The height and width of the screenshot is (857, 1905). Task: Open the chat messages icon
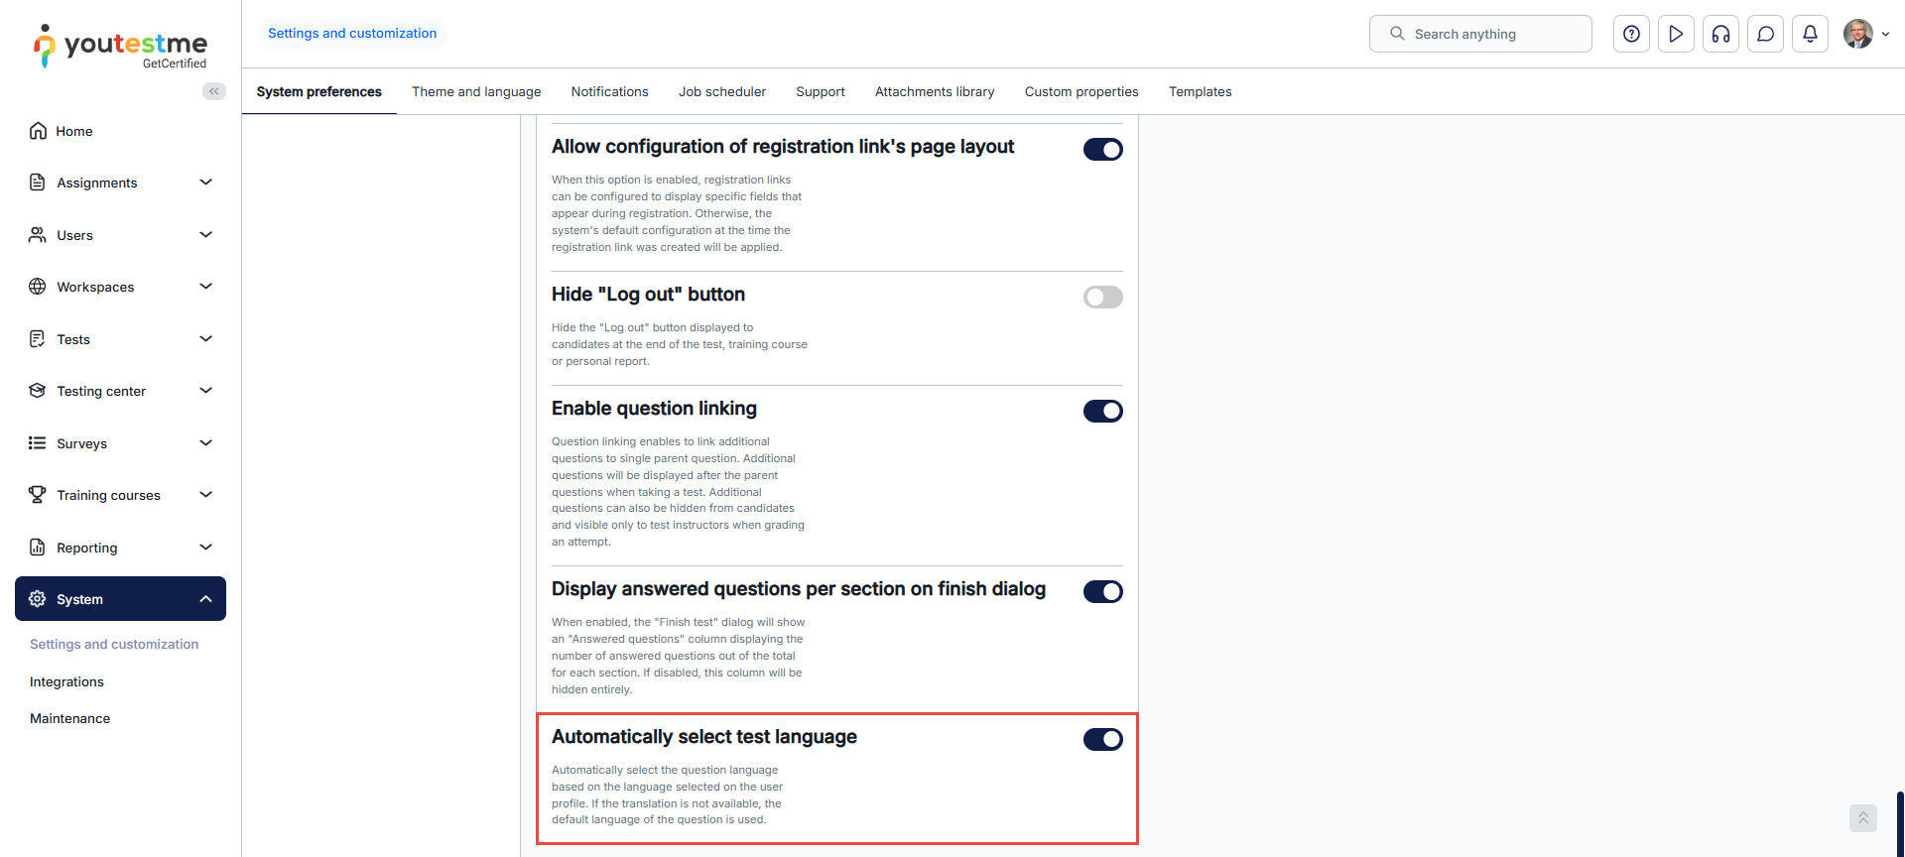point(1765,34)
